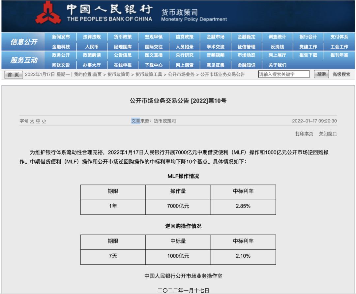
Task: Open 网上调查 link
Action: coord(185,65)
